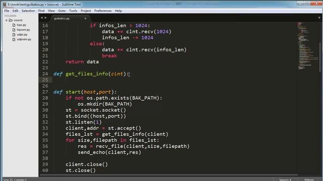323x181 pixels.
Task: Click 'break' keyword on line 21
Action: click(110, 56)
